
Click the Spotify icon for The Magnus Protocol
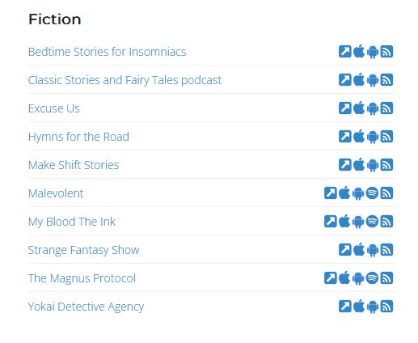[373, 278]
